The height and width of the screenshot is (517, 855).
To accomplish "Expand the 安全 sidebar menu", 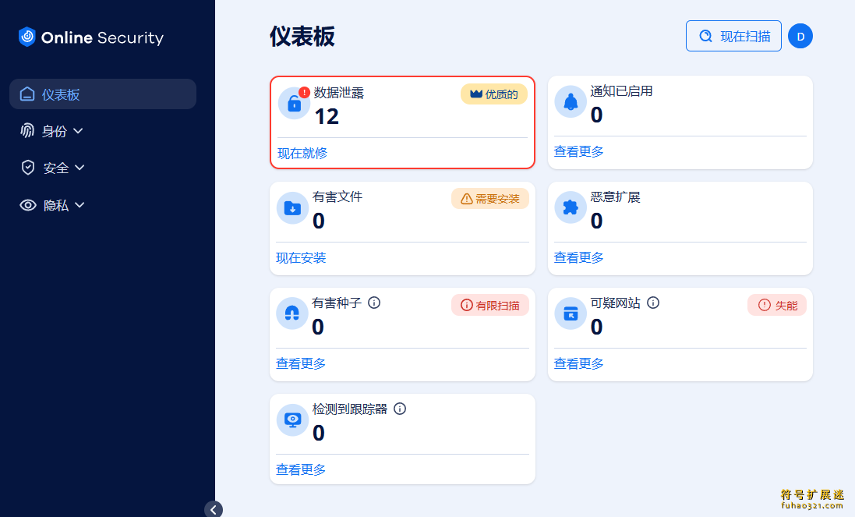I will 52,168.
